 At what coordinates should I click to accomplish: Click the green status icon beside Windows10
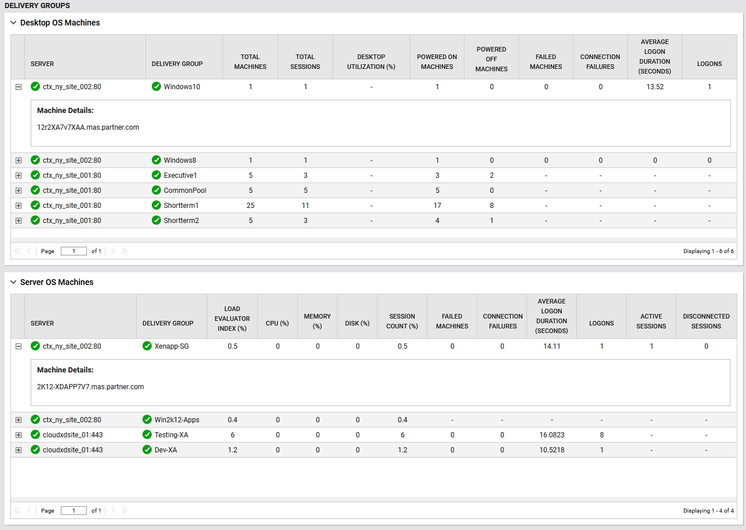156,86
